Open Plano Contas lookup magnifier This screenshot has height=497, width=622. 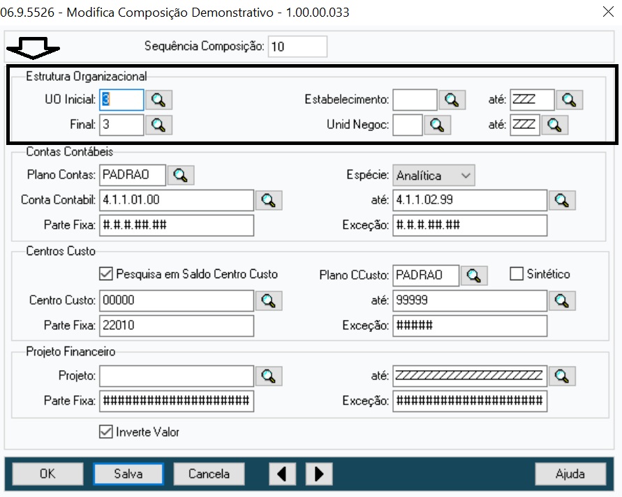pyautogui.click(x=181, y=175)
